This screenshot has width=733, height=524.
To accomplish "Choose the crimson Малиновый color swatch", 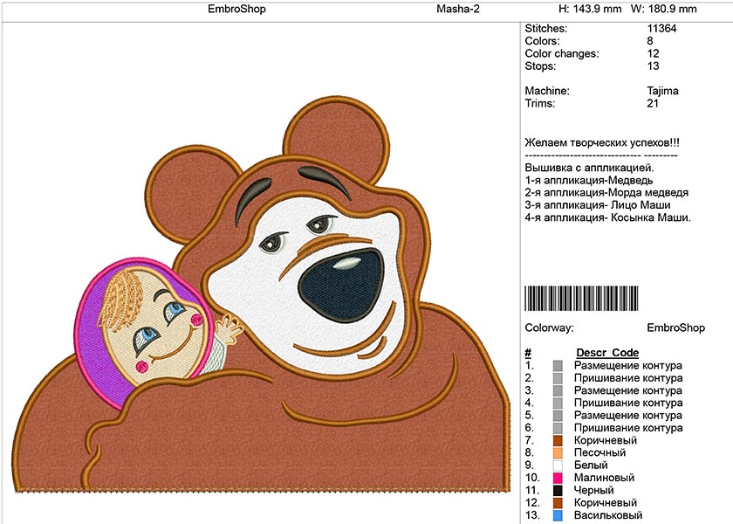I will [x=558, y=478].
